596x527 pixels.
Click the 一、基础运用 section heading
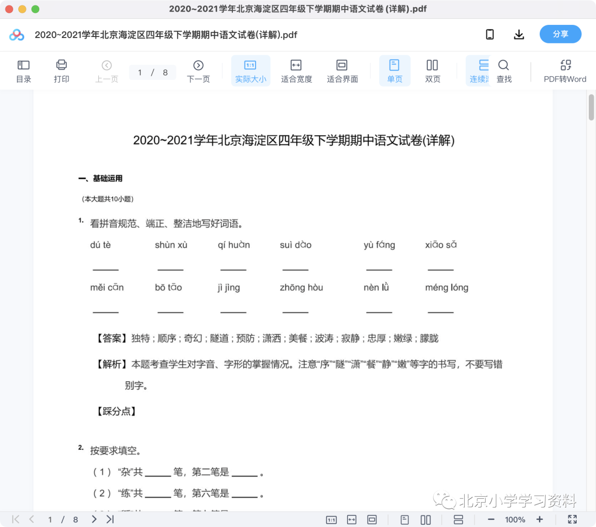click(x=101, y=179)
